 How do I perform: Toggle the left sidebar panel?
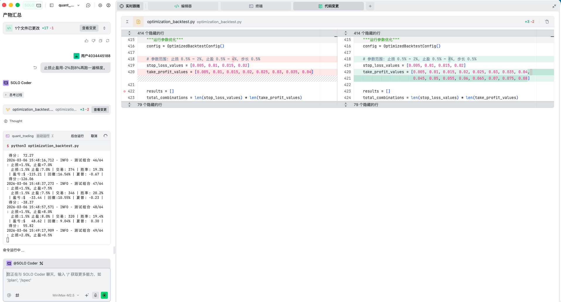click(52, 5)
